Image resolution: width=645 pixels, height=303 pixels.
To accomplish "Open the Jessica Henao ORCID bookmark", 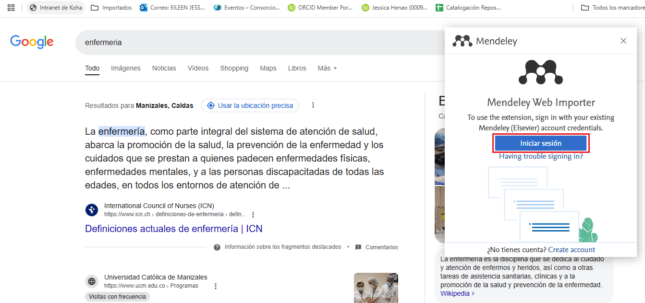I will [x=394, y=8].
